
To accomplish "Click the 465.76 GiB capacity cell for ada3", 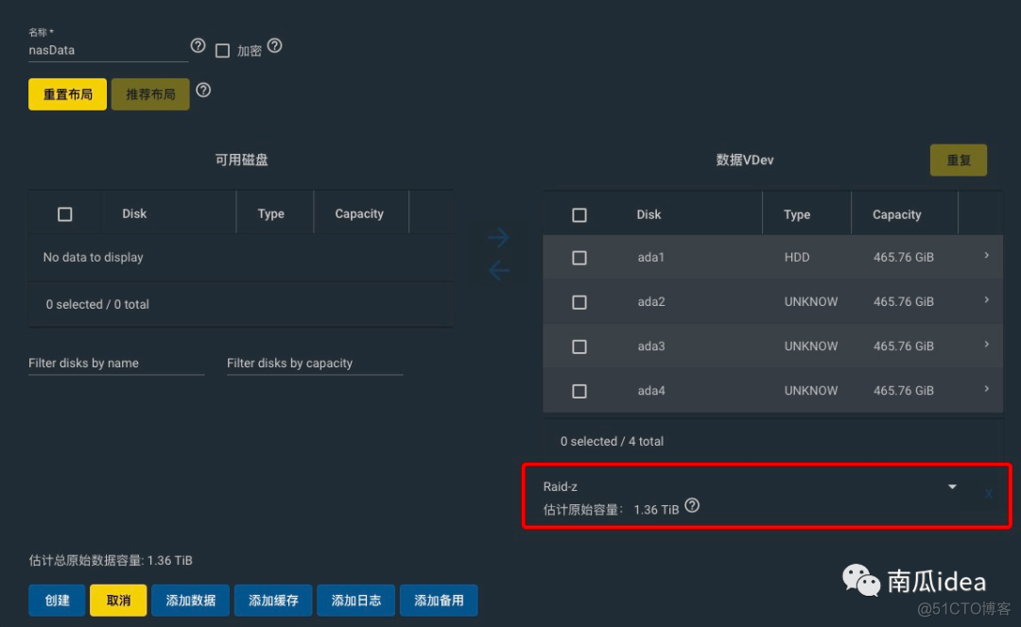I will [x=904, y=346].
